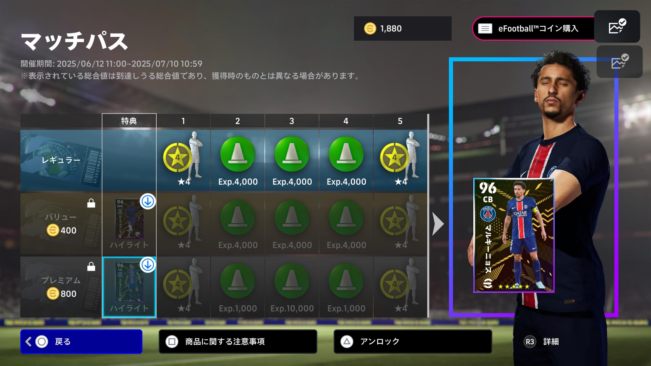This screenshot has width=651, height=366.
Task: Click the アンロック unlock button
Action: coord(413,342)
